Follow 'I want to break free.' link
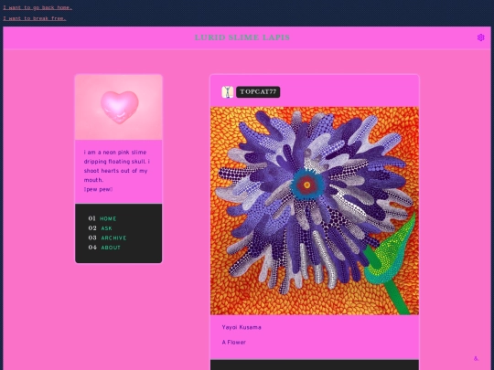494x370 pixels. [x=35, y=18]
